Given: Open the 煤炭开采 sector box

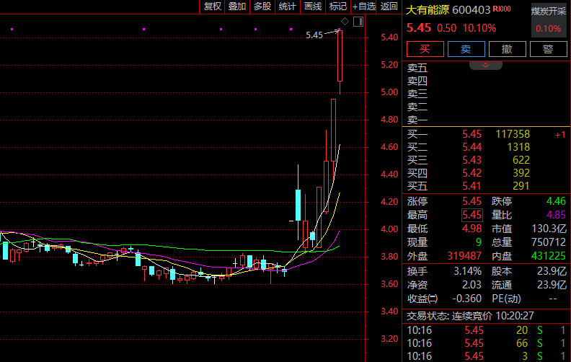Looking at the screenshot, I should pos(549,20).
